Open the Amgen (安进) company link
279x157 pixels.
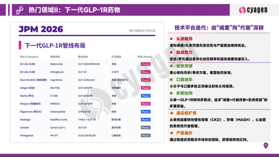click(x=27, y=88)
